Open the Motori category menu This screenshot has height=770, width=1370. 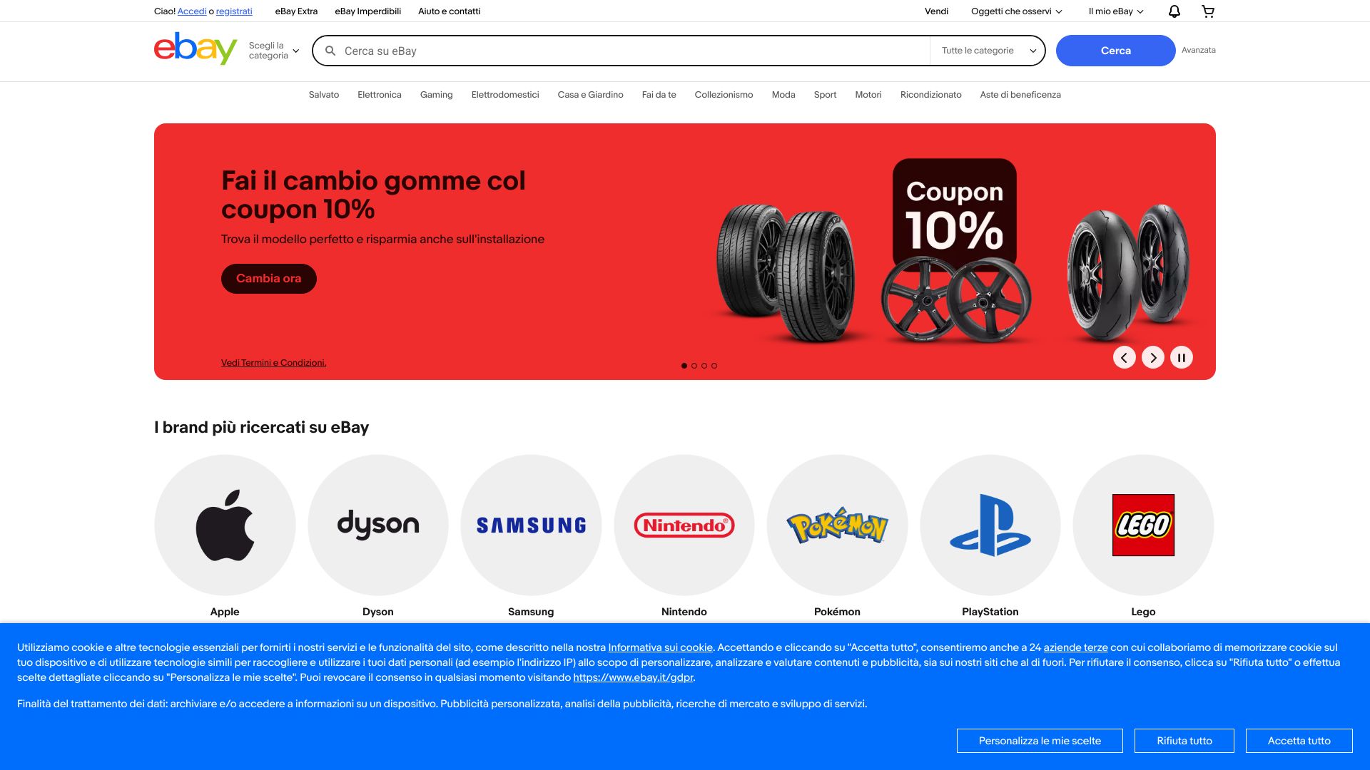868,95
